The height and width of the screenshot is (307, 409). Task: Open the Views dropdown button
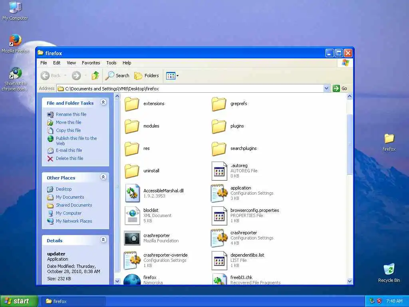pyautogui.click(x=173, y=76)
